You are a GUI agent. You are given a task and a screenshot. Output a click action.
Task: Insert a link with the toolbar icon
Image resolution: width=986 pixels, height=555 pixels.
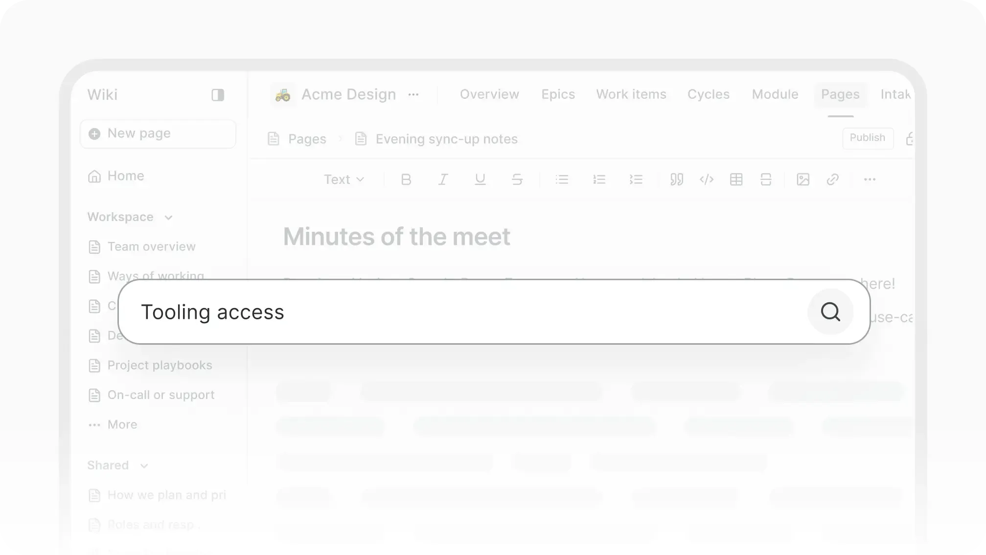(x=833, y=179)
